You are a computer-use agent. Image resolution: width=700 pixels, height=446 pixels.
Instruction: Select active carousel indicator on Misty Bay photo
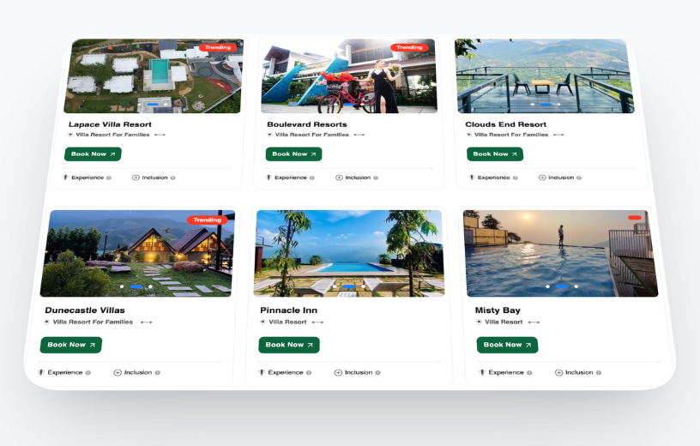[562, 286]
